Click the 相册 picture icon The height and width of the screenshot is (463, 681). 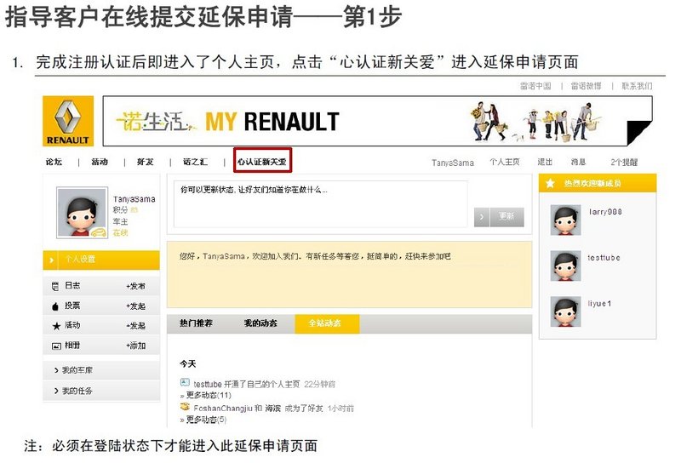(56, 346)
